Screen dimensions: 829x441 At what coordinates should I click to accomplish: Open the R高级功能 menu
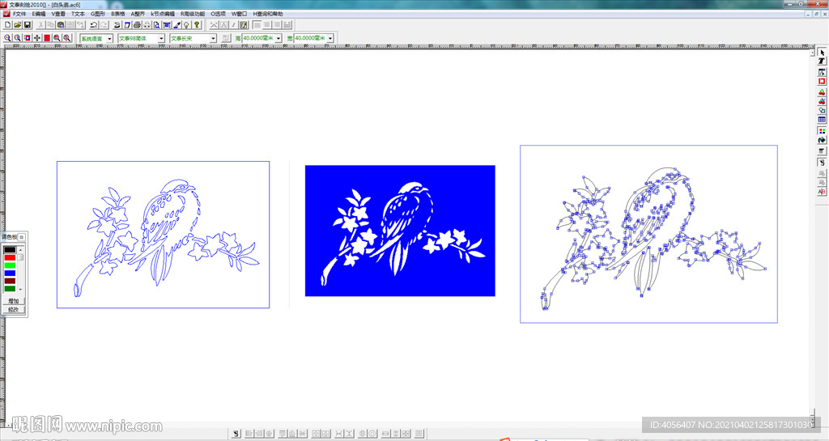coord(193,14)
